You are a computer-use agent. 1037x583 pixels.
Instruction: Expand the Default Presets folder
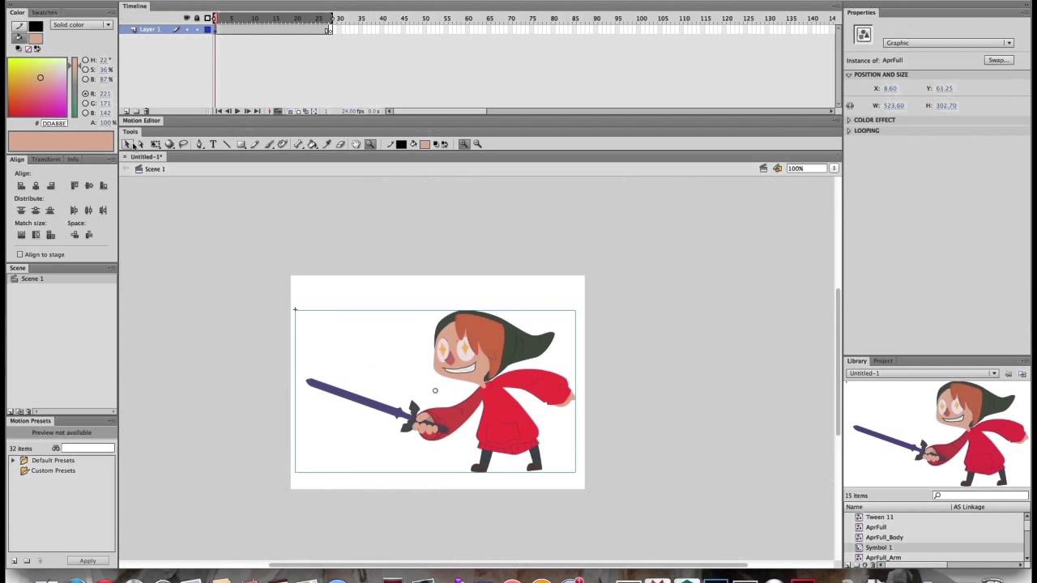pos(13,460)
